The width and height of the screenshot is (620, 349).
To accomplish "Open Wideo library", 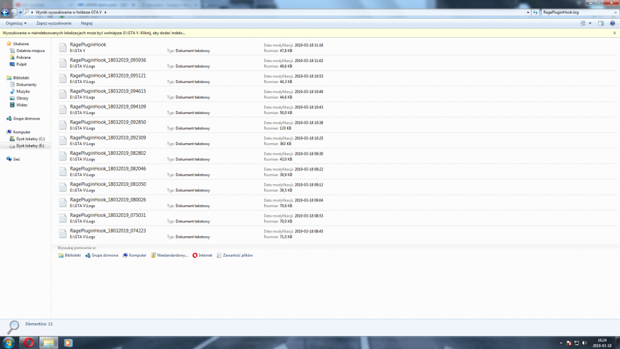I will tap(22, 105).
